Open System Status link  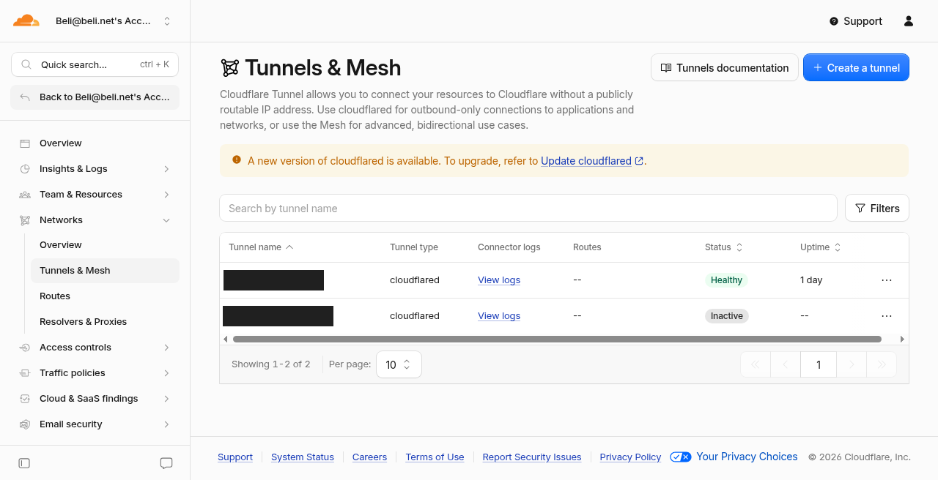point(303,457)
